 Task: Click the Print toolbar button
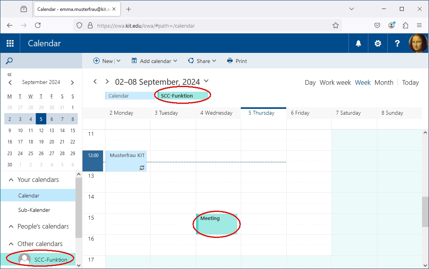pos(237,61)
